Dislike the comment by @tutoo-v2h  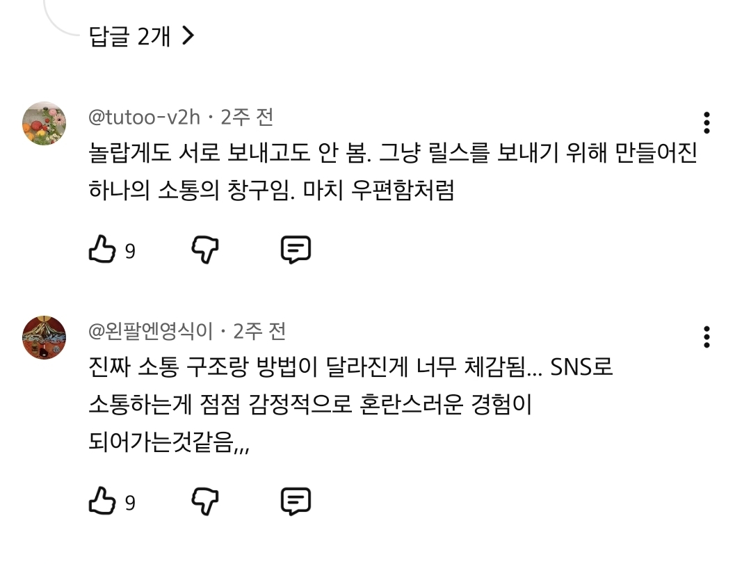point(205,250)
